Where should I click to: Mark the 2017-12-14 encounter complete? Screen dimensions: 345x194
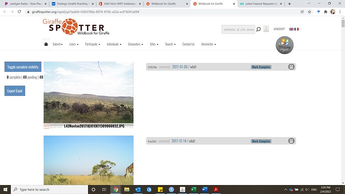click(261, 141)
